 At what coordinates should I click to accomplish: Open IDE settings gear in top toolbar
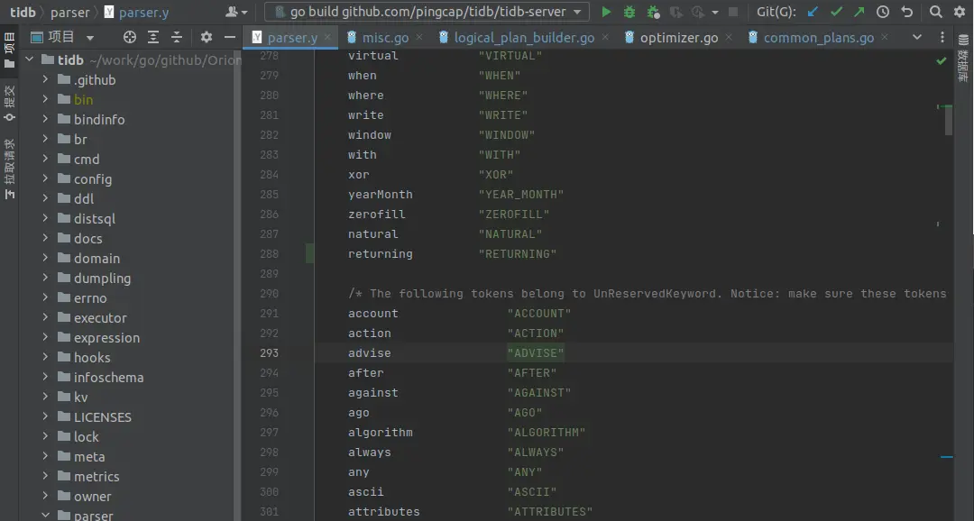click(x=960, y=12)
